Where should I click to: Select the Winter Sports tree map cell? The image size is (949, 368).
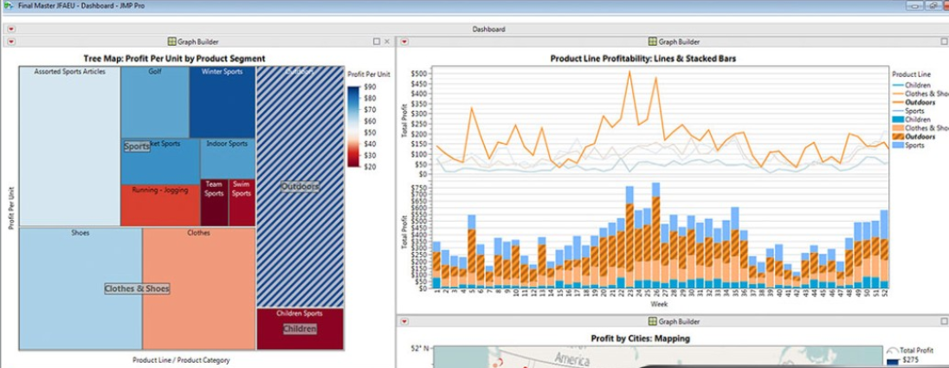[223, 102]
